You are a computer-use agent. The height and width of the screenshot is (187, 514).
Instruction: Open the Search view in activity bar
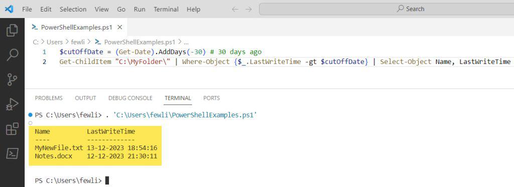coord(12,55)
